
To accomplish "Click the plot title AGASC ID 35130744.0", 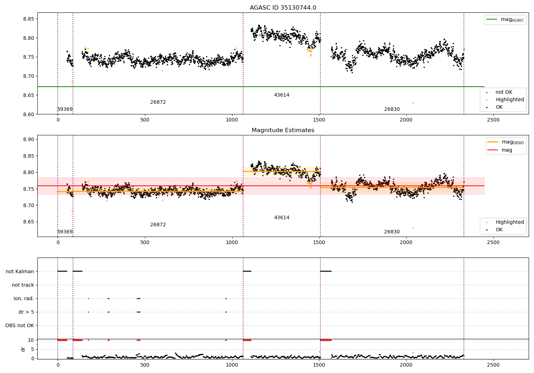I will tap(283, 8).
